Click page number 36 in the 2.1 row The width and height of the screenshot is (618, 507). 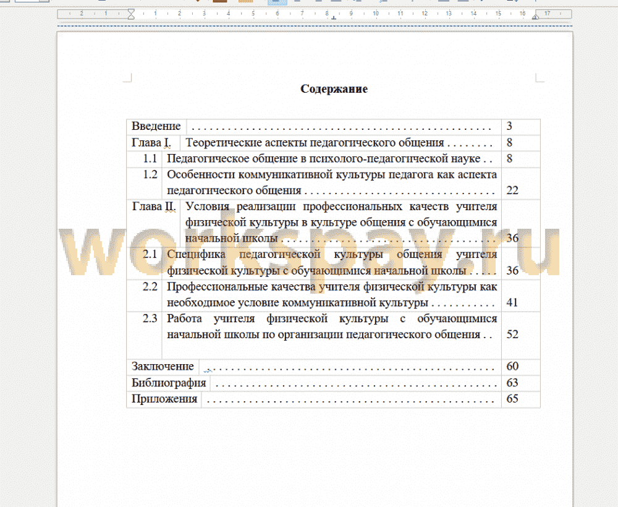point(512,270)
